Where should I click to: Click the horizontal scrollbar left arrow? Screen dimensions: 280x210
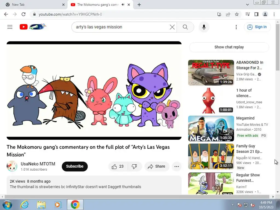tap(2, 197)
